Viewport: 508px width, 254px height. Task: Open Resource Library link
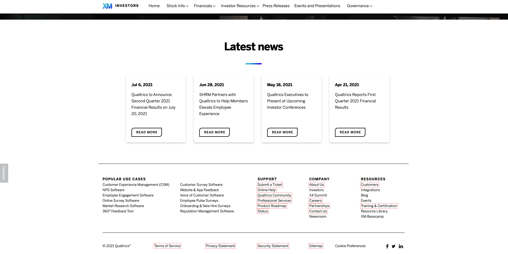pyautogui.click(x=374, y=211)
